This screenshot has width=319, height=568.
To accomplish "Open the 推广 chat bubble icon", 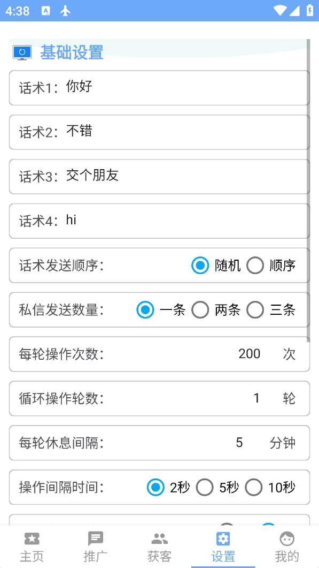I will [x=96, y=539].
